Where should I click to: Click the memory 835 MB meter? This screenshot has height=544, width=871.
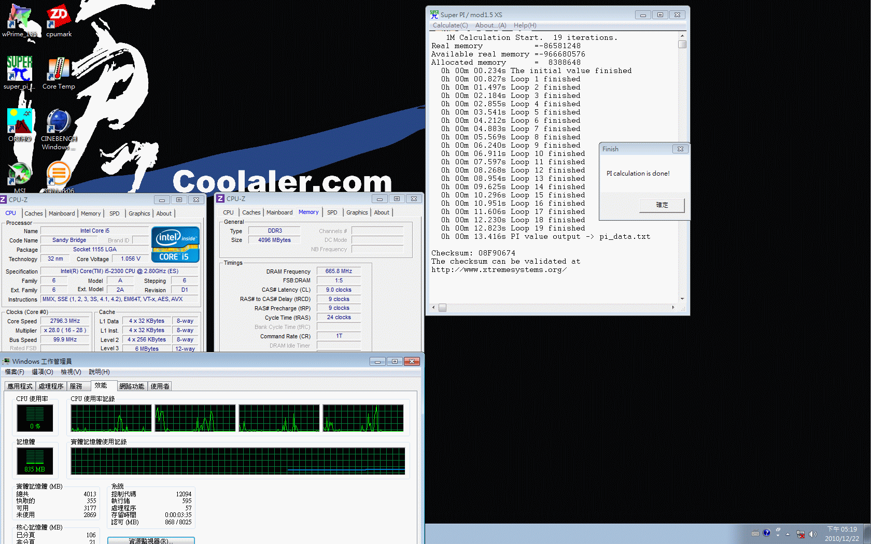point(35,461)
